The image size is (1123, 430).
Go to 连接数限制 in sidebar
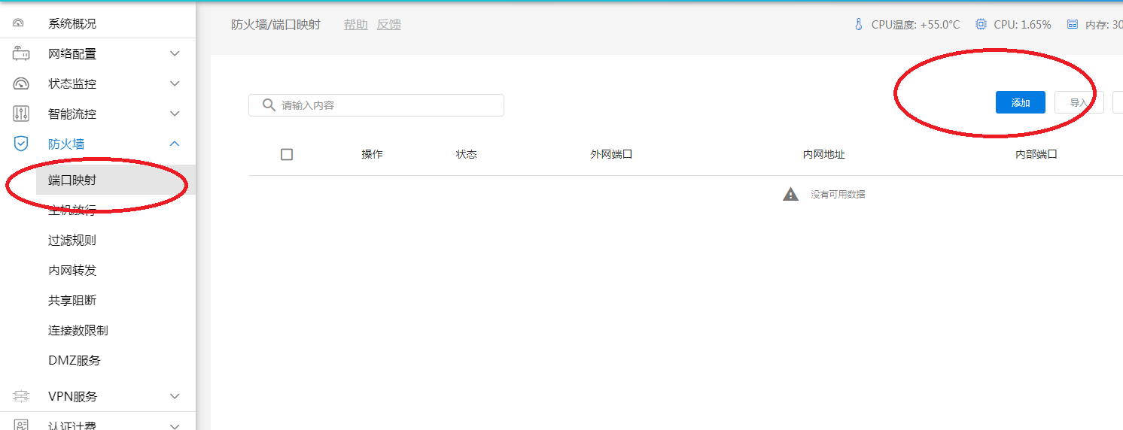(78, 331)
